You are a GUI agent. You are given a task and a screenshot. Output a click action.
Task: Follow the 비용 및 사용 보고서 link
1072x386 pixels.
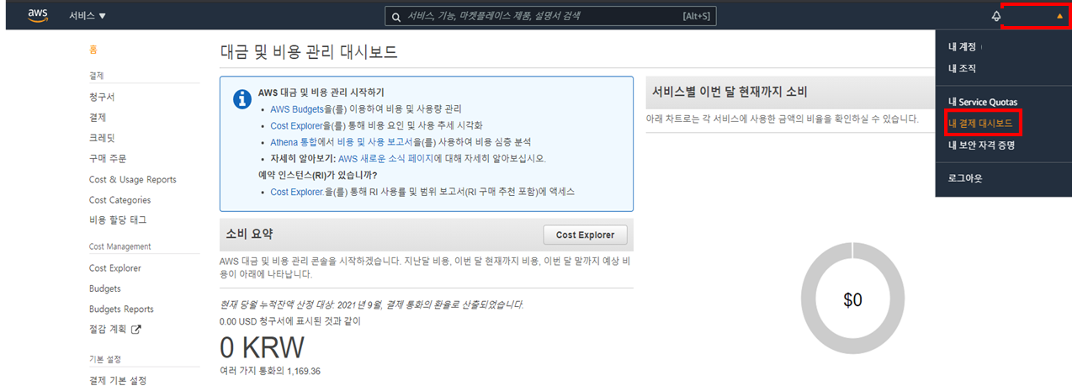(x=375, y=142)
